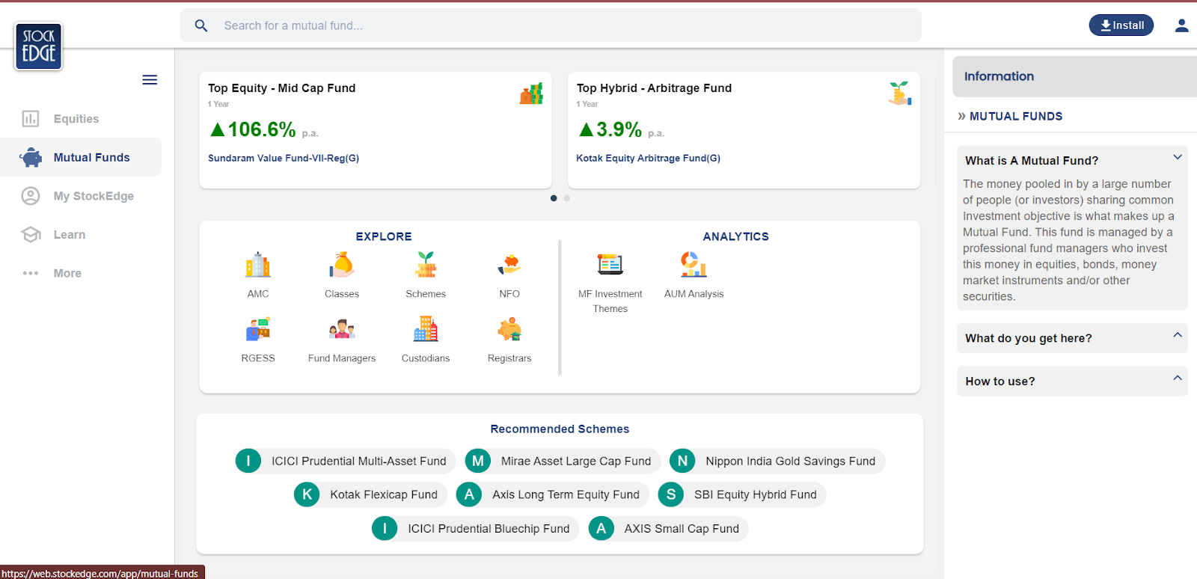
Task: Open Sundaram Value Fund-VII-Reg(G) link
Action: pos(284,159)
